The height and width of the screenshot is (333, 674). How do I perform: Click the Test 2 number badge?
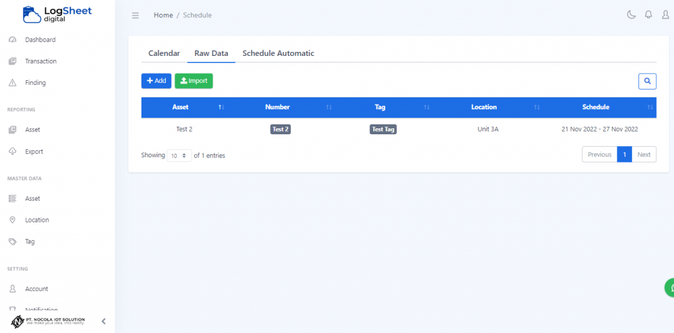280,130
